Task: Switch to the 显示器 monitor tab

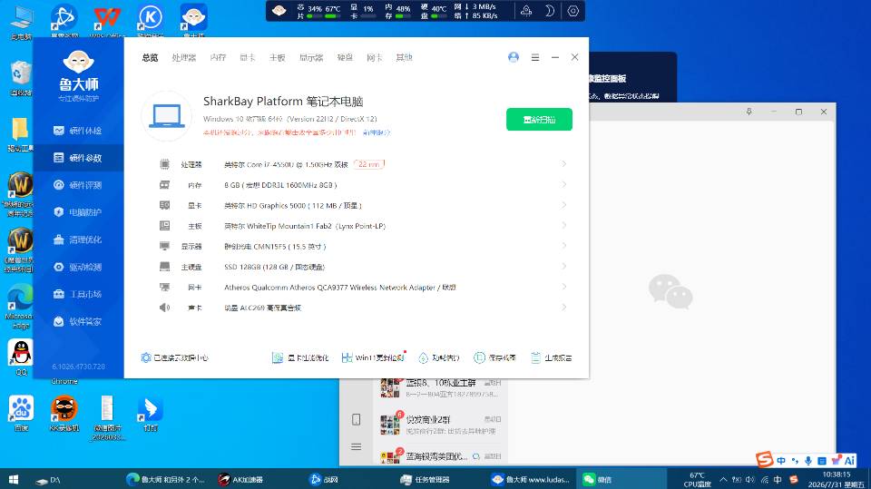Action: tap(311, 58)
